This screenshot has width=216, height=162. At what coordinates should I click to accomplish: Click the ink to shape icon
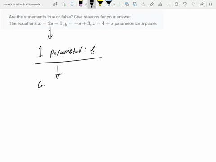[135, 4]
